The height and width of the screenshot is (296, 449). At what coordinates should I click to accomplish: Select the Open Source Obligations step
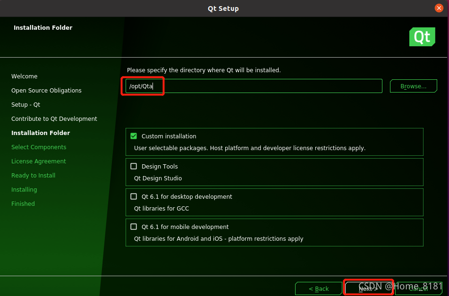[x=46, y=91]
